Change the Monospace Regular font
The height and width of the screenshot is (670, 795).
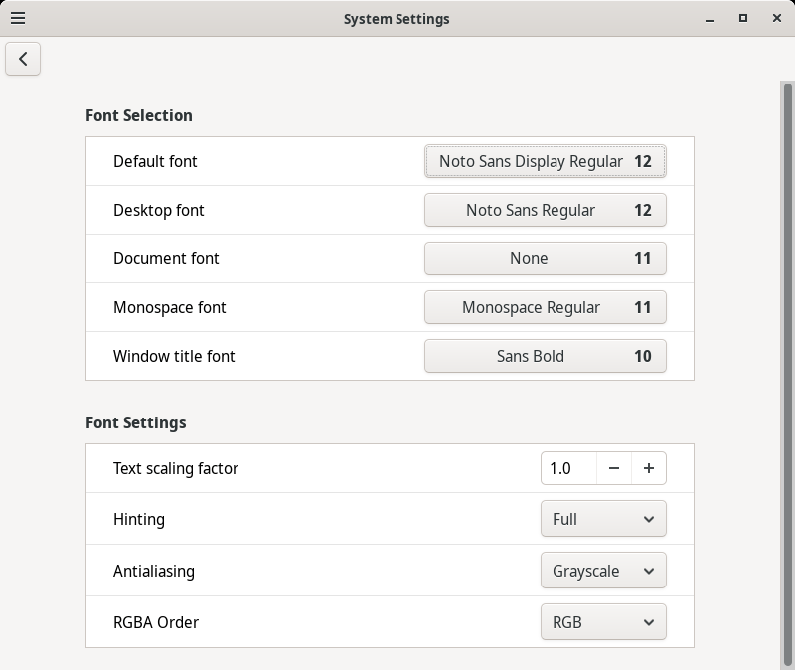pos(545,307)
